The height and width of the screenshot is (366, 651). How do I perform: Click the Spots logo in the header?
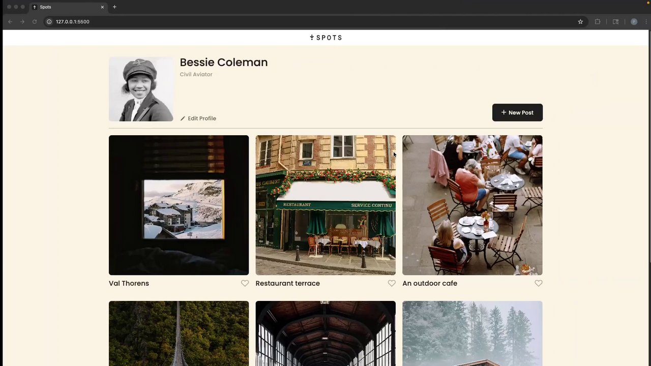coord(326,38)
